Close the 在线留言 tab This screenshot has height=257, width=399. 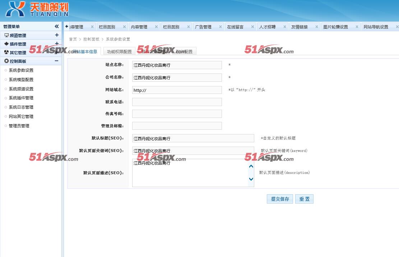pyautogui.click(x=252, y=27)
